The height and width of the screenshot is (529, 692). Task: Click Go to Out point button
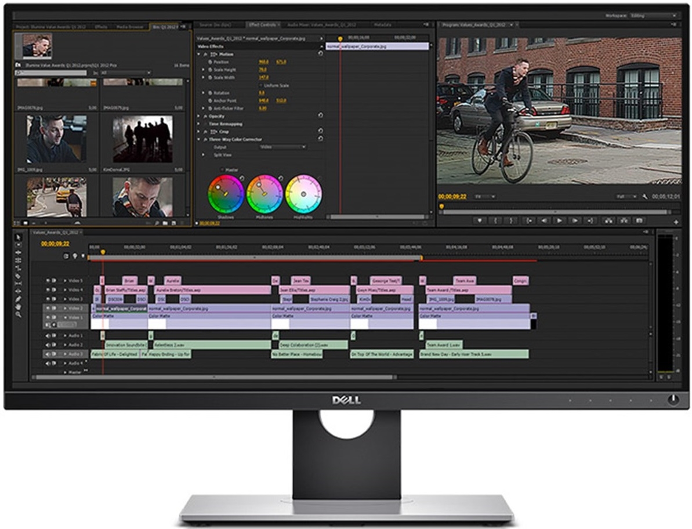[591, 220]
